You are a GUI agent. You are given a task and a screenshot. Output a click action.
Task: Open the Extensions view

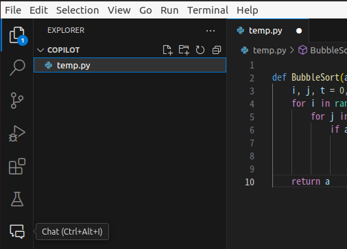point(17,166)
